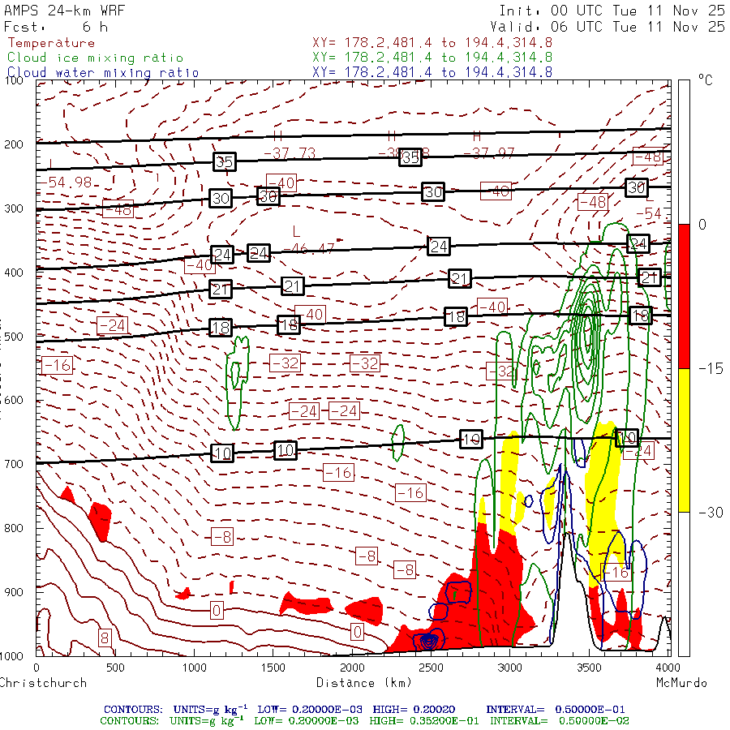
Task: Click the '-46.47' low temperature value
Action: coord(309,249)
